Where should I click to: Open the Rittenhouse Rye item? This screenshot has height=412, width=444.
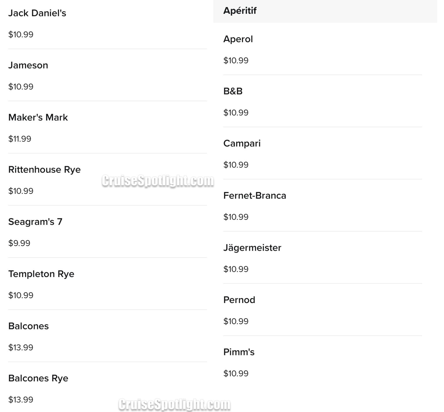click(44, 170)
